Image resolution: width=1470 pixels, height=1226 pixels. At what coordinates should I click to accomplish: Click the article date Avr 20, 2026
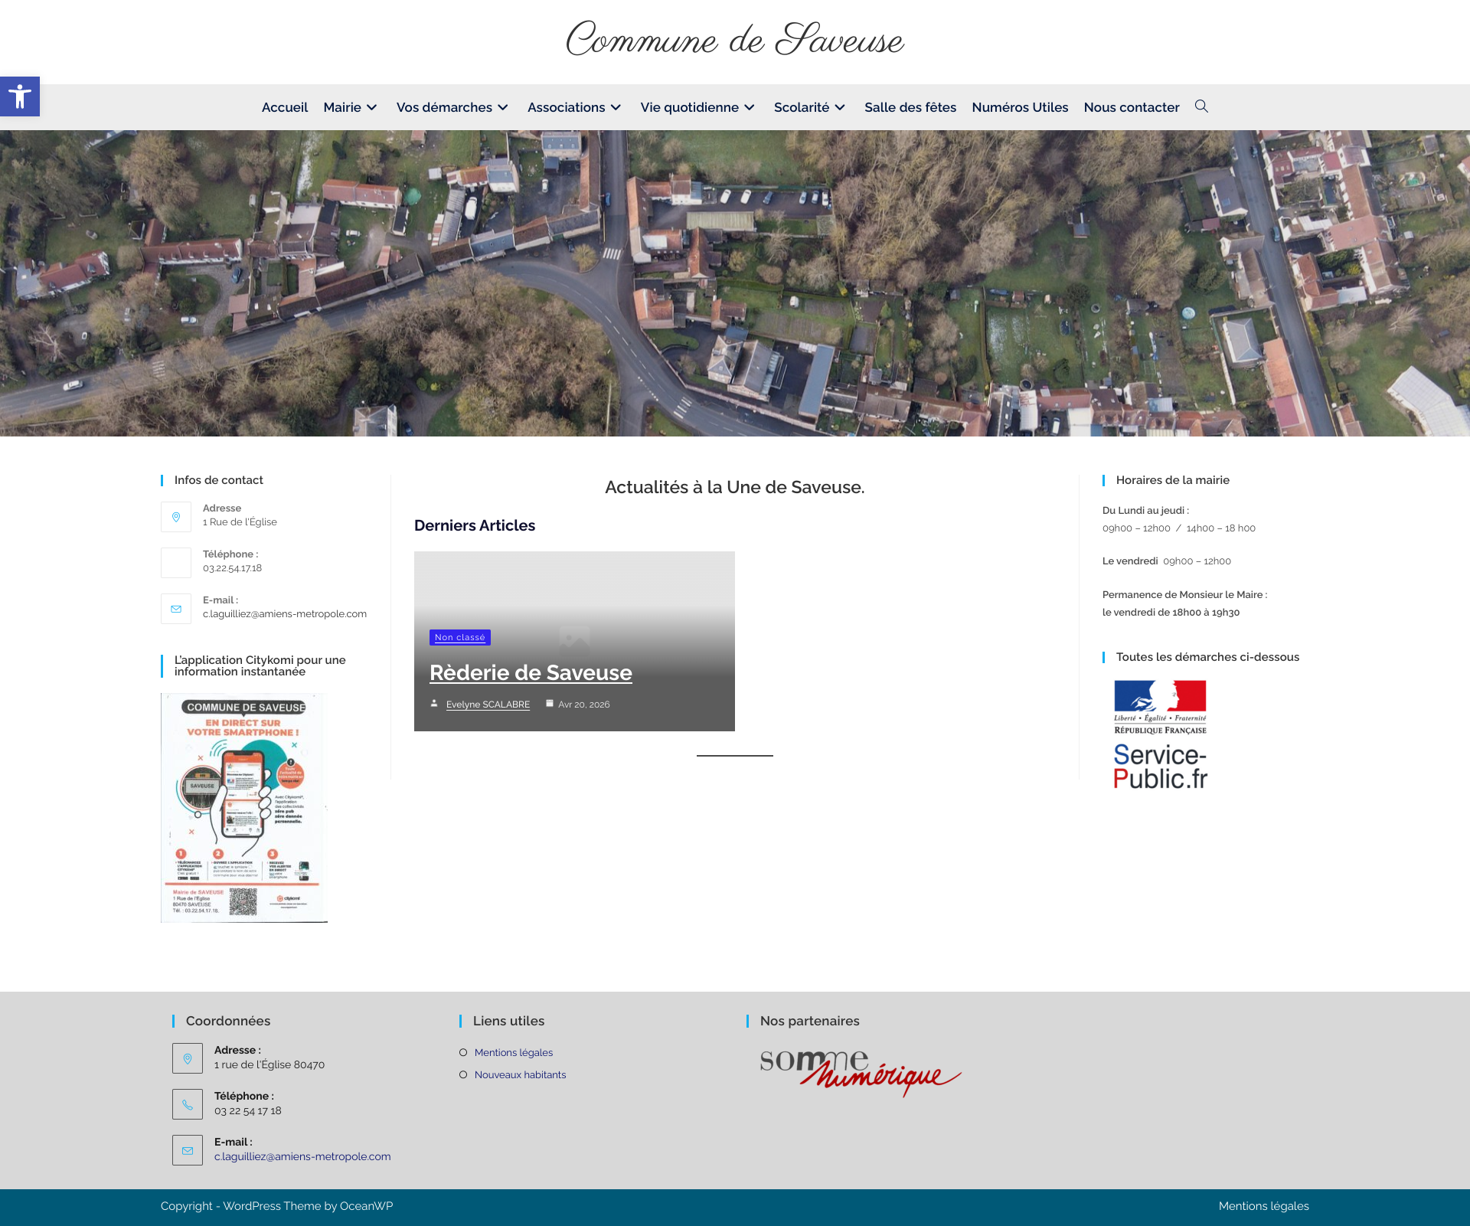(x=584, y=705)
